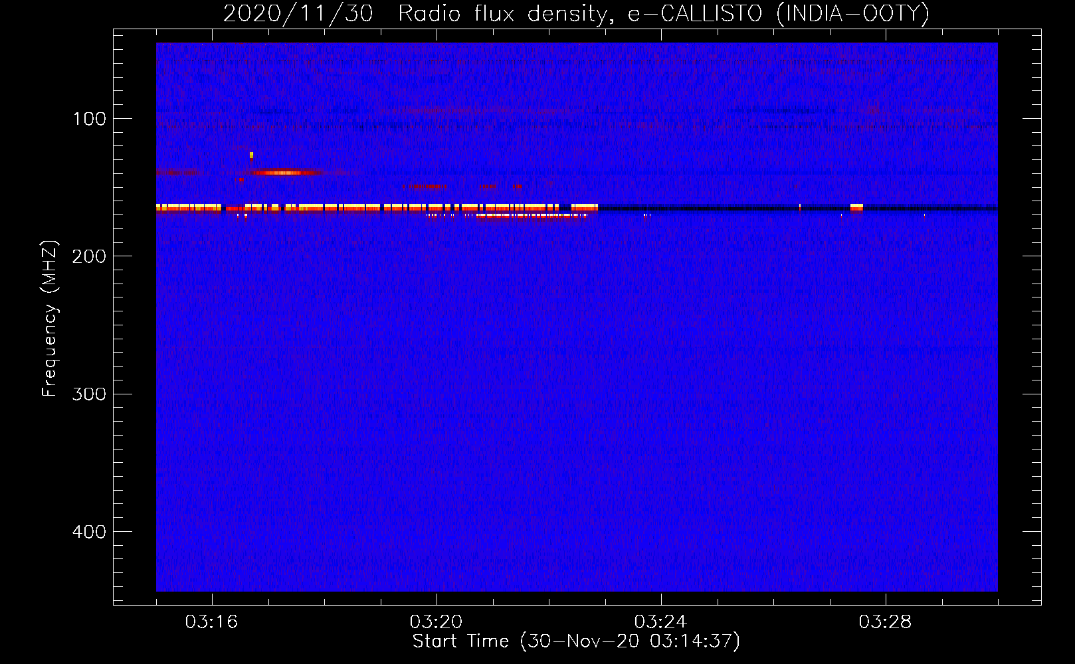1075x664 pixels.
Task: Click the '400' frequency axis label
Action: pyautogui.click(x=90, y=533)
